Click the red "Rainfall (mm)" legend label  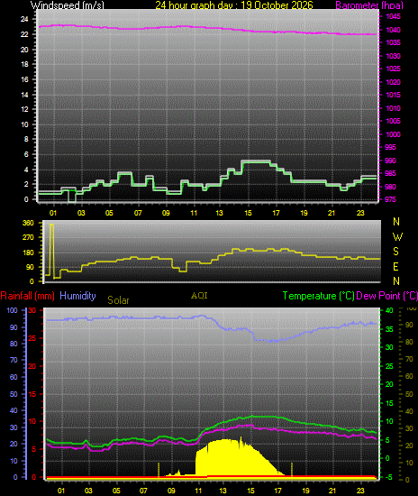coord(28,296)
